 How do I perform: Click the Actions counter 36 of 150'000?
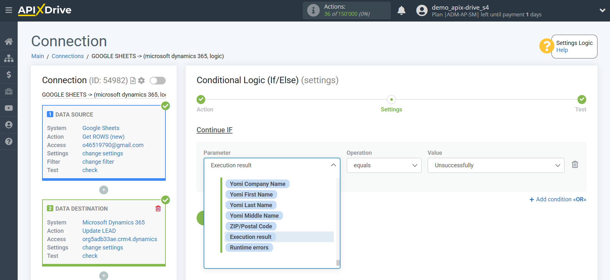coord(347,14)
